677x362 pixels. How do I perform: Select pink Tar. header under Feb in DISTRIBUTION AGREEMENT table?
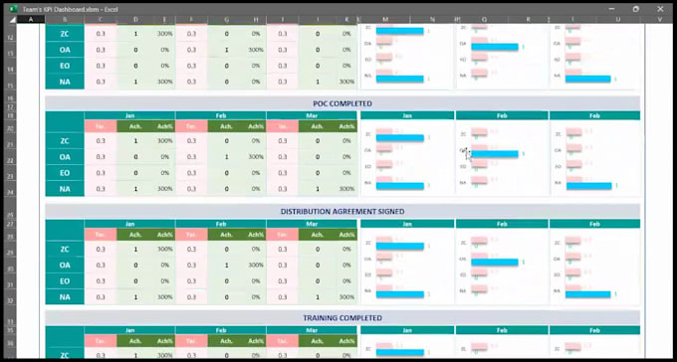[192, 235]
